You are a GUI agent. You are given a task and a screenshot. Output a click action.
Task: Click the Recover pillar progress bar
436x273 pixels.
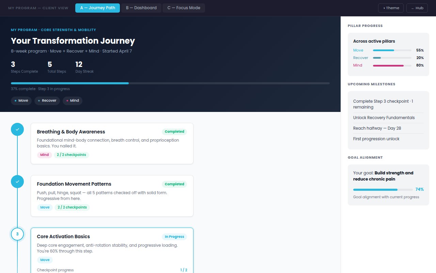(x=392, y=58)
